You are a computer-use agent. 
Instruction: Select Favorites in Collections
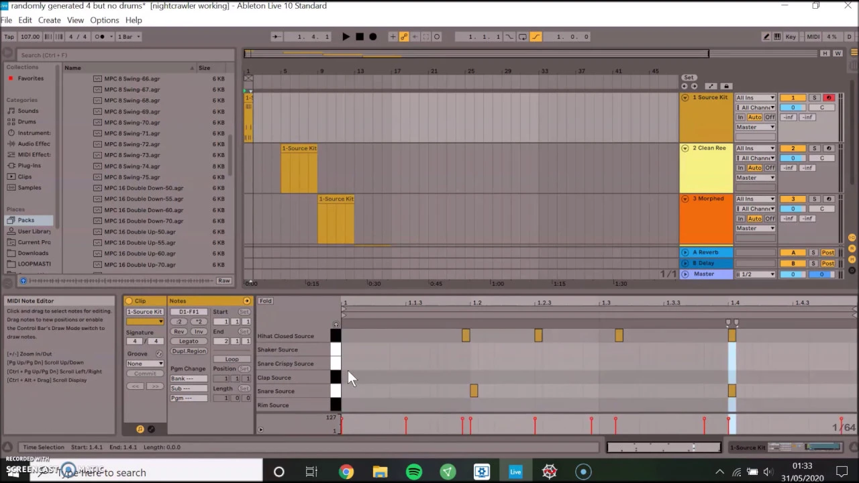pyautogui.click(x=30, y=78)
